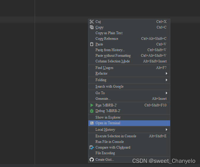200x167 pixels.
Task: Click the Copy pages icon
Action: click(92, 27)
